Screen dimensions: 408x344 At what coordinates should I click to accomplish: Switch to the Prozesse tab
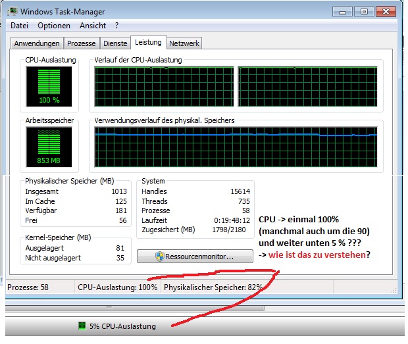pyautogui.click(x=82, y=43)
